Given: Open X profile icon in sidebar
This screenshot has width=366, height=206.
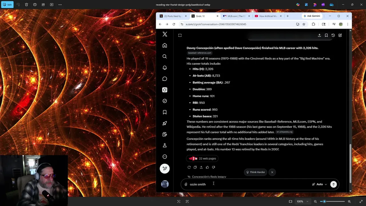Looking at the screenshot, I should (x=165, y=145).
